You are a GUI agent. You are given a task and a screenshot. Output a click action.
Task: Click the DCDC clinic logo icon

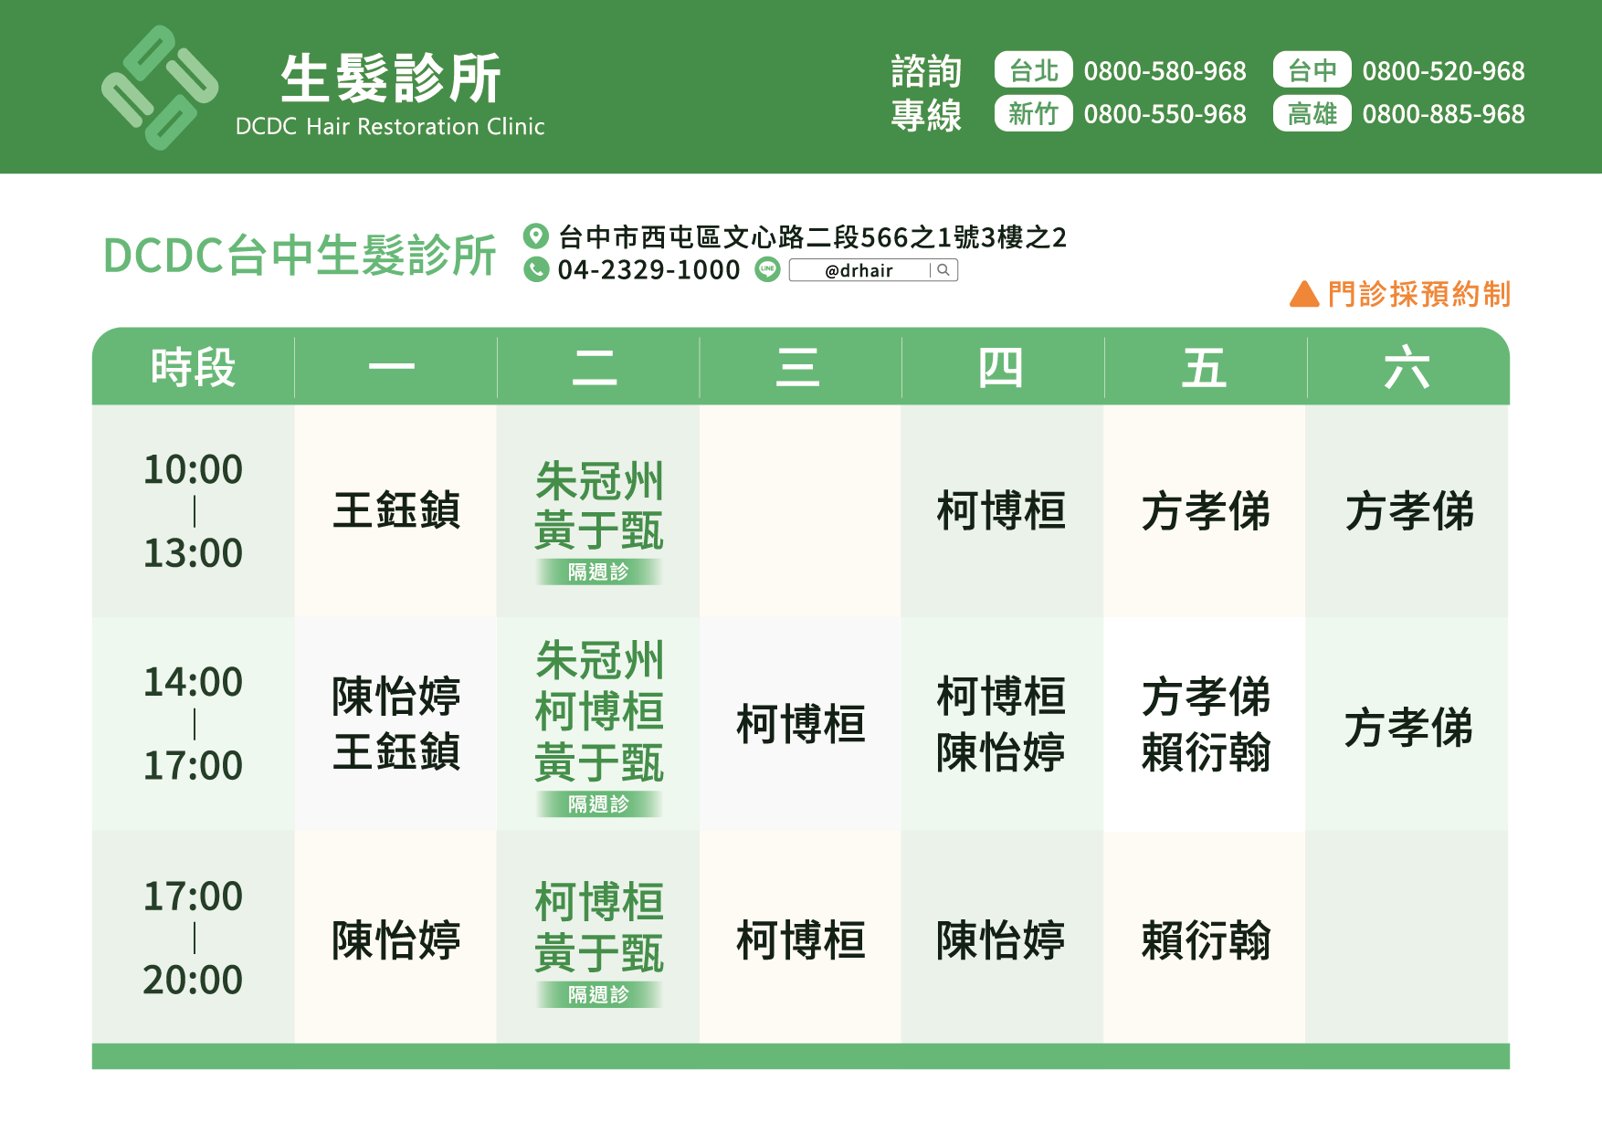160,88
